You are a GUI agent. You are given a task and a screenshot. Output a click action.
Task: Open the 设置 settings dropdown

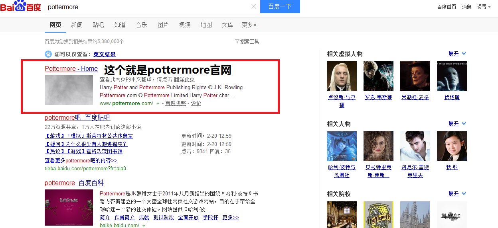[x=484, y=7]
